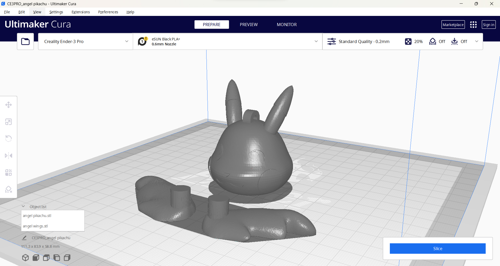
Task: Click the Slice button
Action: tap(438, 249)
